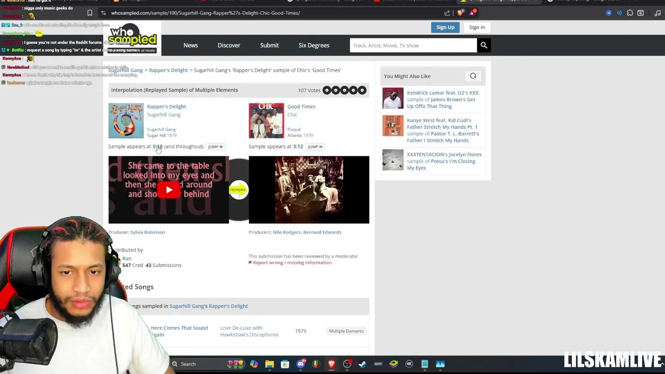The image size is (665, 374).
Task: Click the 0:18 timestamp link
Action: point(157,146)
